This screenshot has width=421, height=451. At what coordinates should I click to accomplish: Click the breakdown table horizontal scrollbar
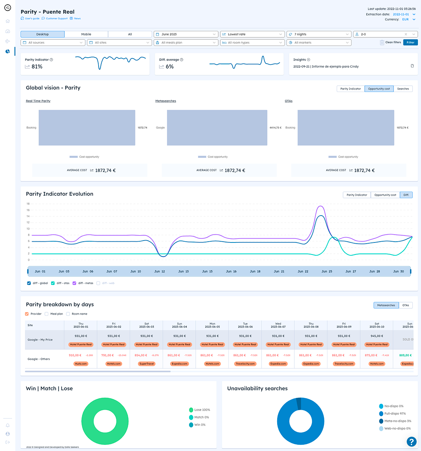coord(98,371)
